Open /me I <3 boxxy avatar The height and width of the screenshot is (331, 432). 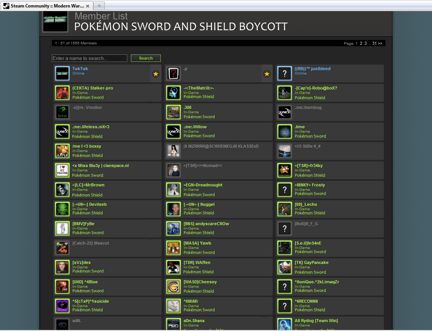click(x=62, y=151)
